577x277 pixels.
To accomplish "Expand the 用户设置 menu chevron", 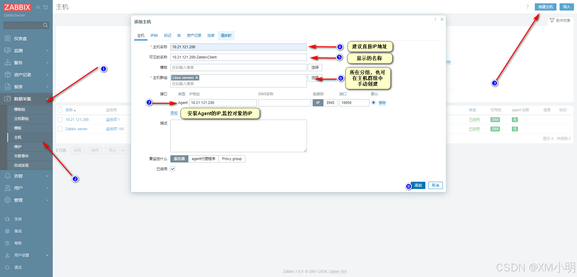I will coord(47,255).
